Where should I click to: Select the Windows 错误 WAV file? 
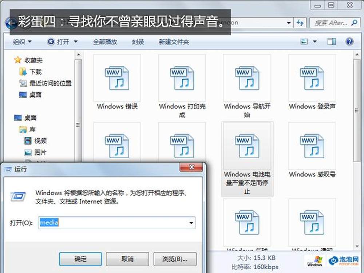click(x=117, y=82)
